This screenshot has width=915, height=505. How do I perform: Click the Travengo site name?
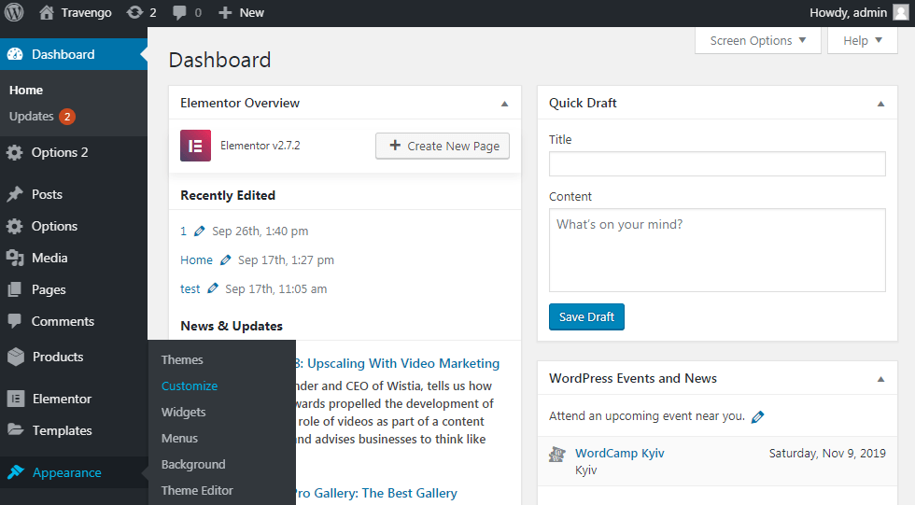point(86,12)
